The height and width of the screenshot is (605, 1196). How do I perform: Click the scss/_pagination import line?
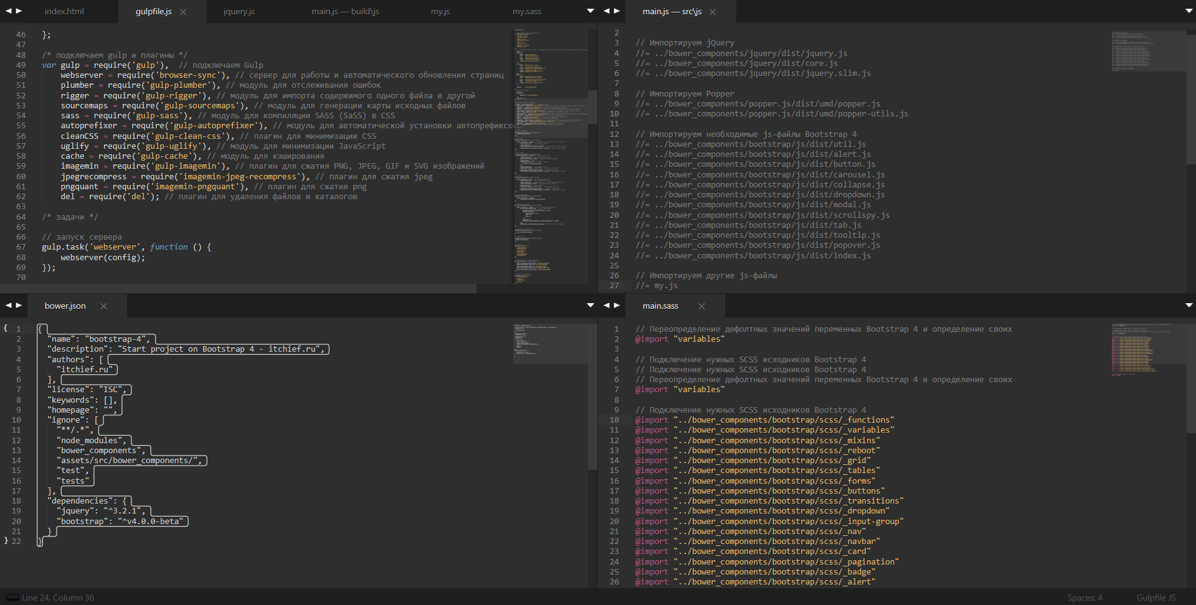point(767,562)
